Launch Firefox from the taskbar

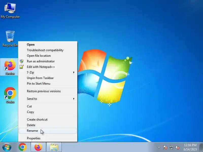(x=38, y=147)
